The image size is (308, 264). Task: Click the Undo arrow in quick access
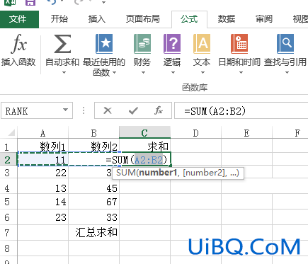click(51, 2)
